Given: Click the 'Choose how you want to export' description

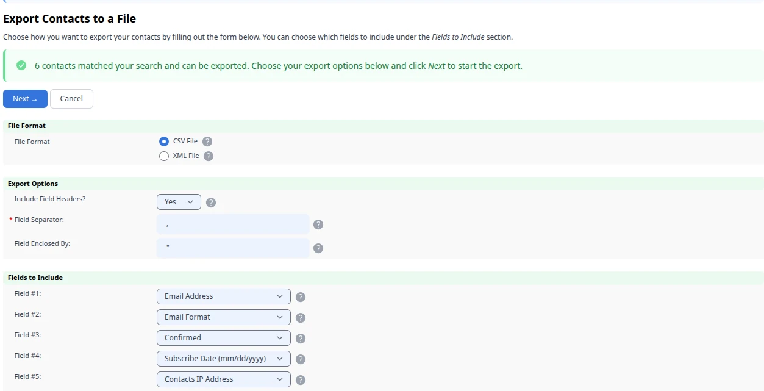Looking at the screenshot, I should 258,37.
